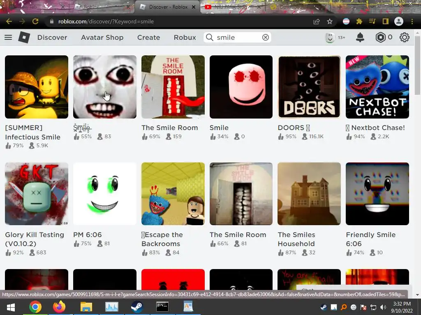The width and height of the screenshot is (421, 315).
Task: Go to the Discover page
Action: tap(52, 37)
